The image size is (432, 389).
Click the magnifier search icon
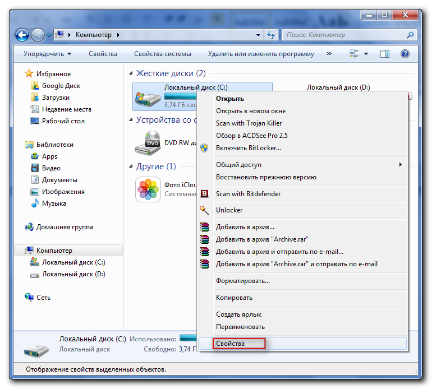tap(411, 35)
